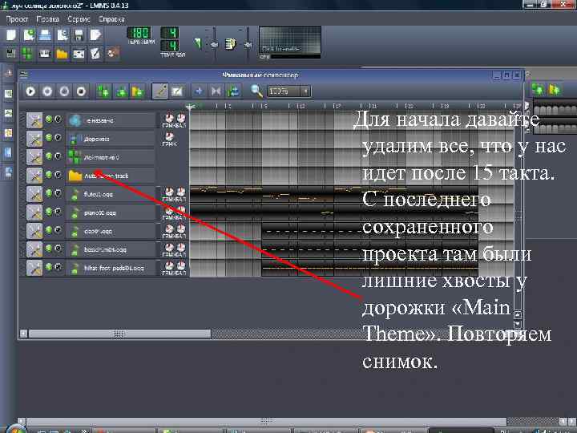Screen dimensions: 577x433
Task: Click the tempo BPM display
Action: point(139,33)
